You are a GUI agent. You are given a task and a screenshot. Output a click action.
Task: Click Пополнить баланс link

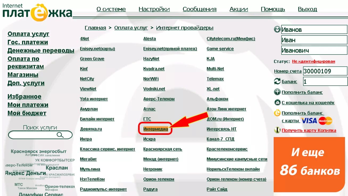[302, 92]
